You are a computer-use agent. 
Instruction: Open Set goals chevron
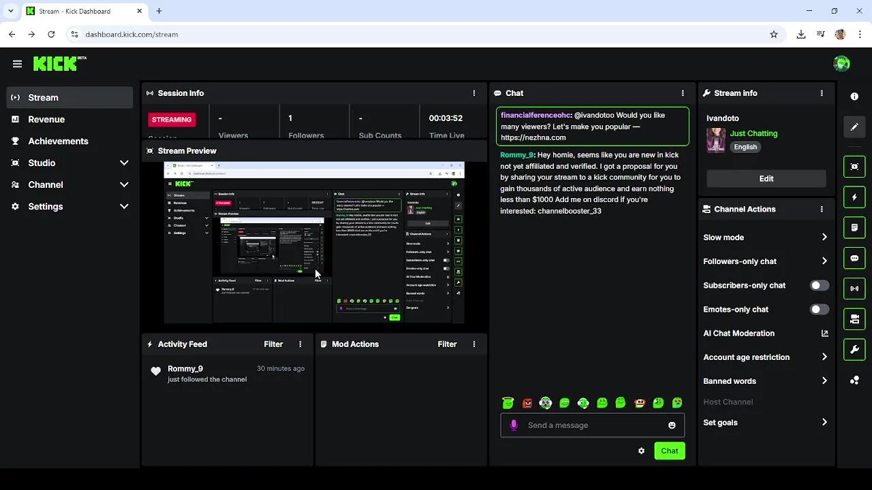click(824, 423)
